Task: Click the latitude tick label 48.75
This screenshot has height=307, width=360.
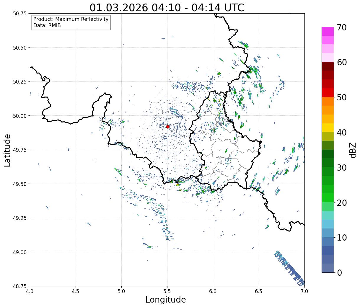Action: (20, 286)
